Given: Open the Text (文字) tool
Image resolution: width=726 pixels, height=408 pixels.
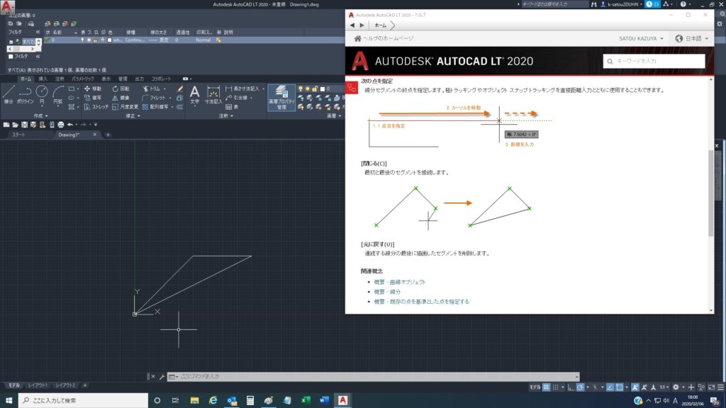Looking at the screenshot, I should [194, 94].
